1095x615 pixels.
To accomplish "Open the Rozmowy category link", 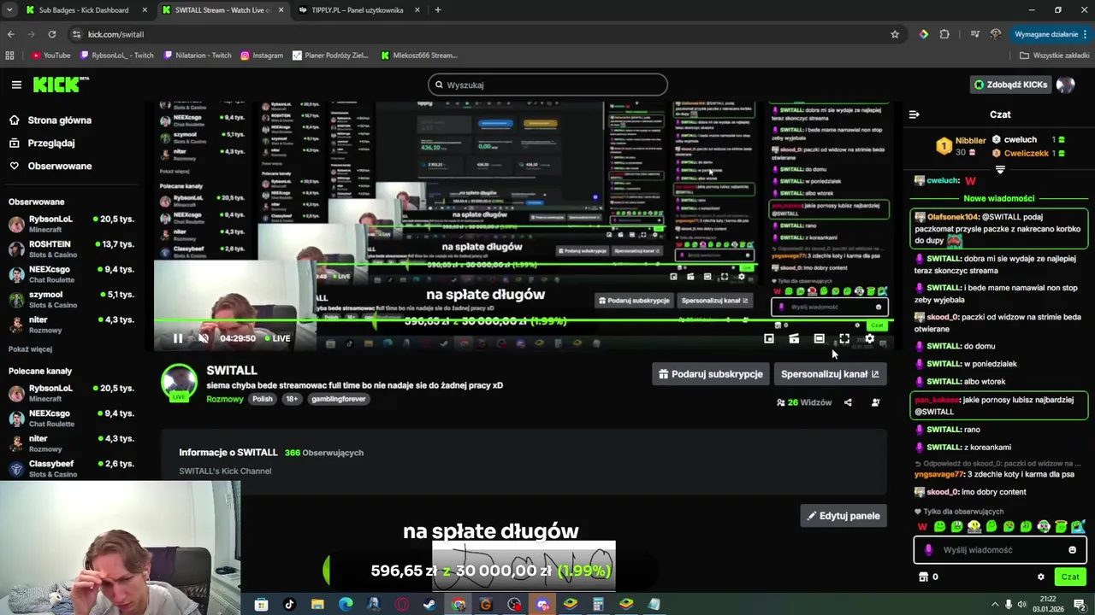I will (225, 399).
